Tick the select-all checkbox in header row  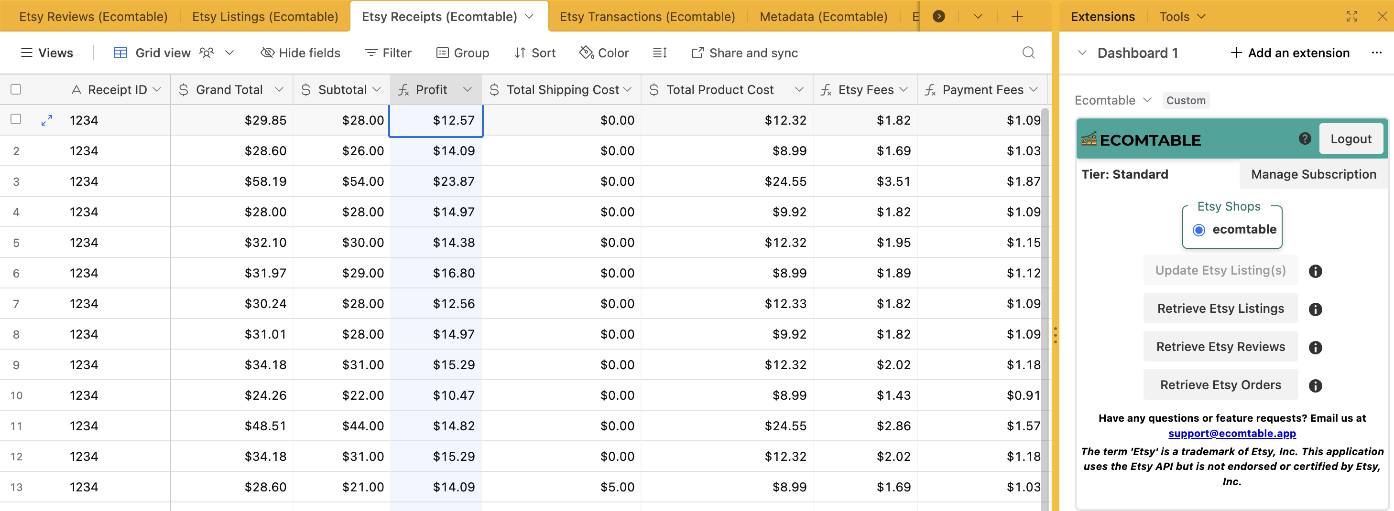point(16,89)
